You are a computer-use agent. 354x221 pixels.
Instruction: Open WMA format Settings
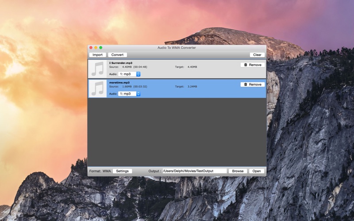tap(123, 171)
